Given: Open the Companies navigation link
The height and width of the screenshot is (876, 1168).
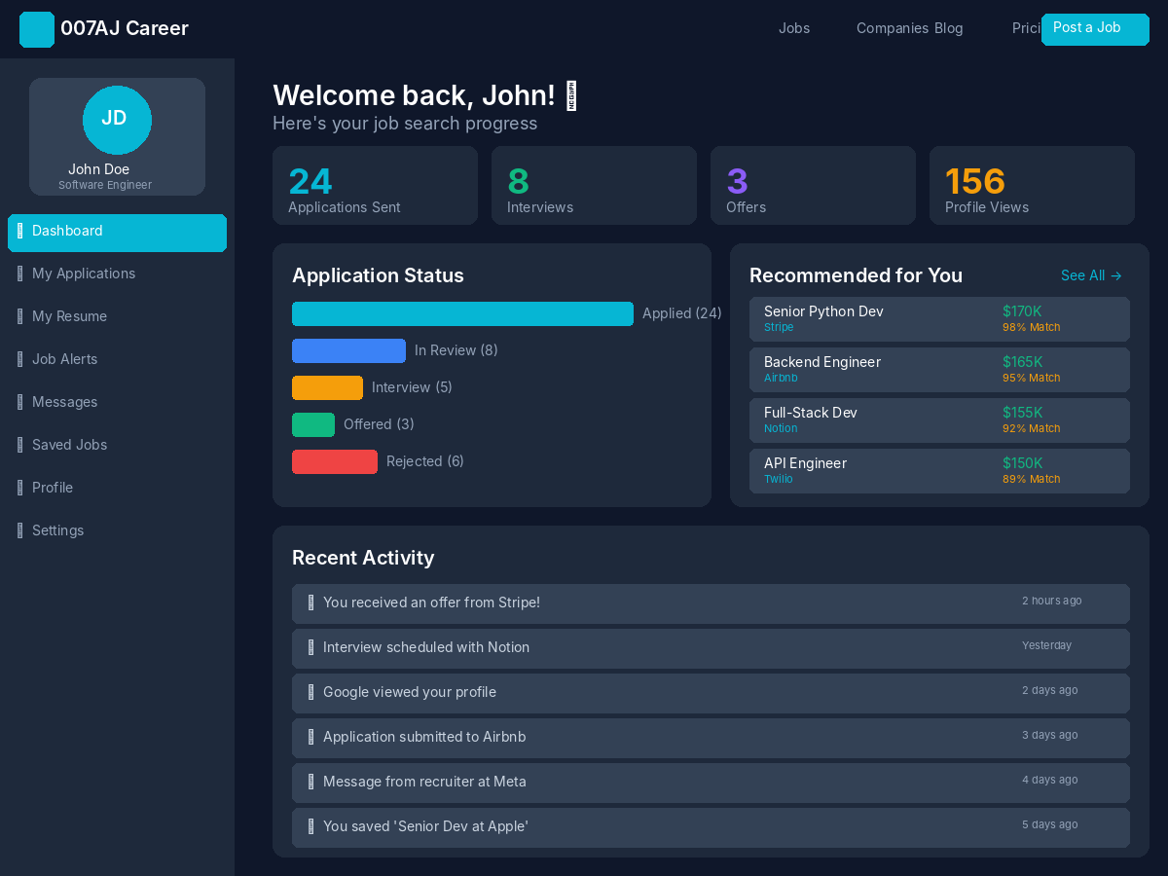Looking at the screenshot, I should pos(893,28).
